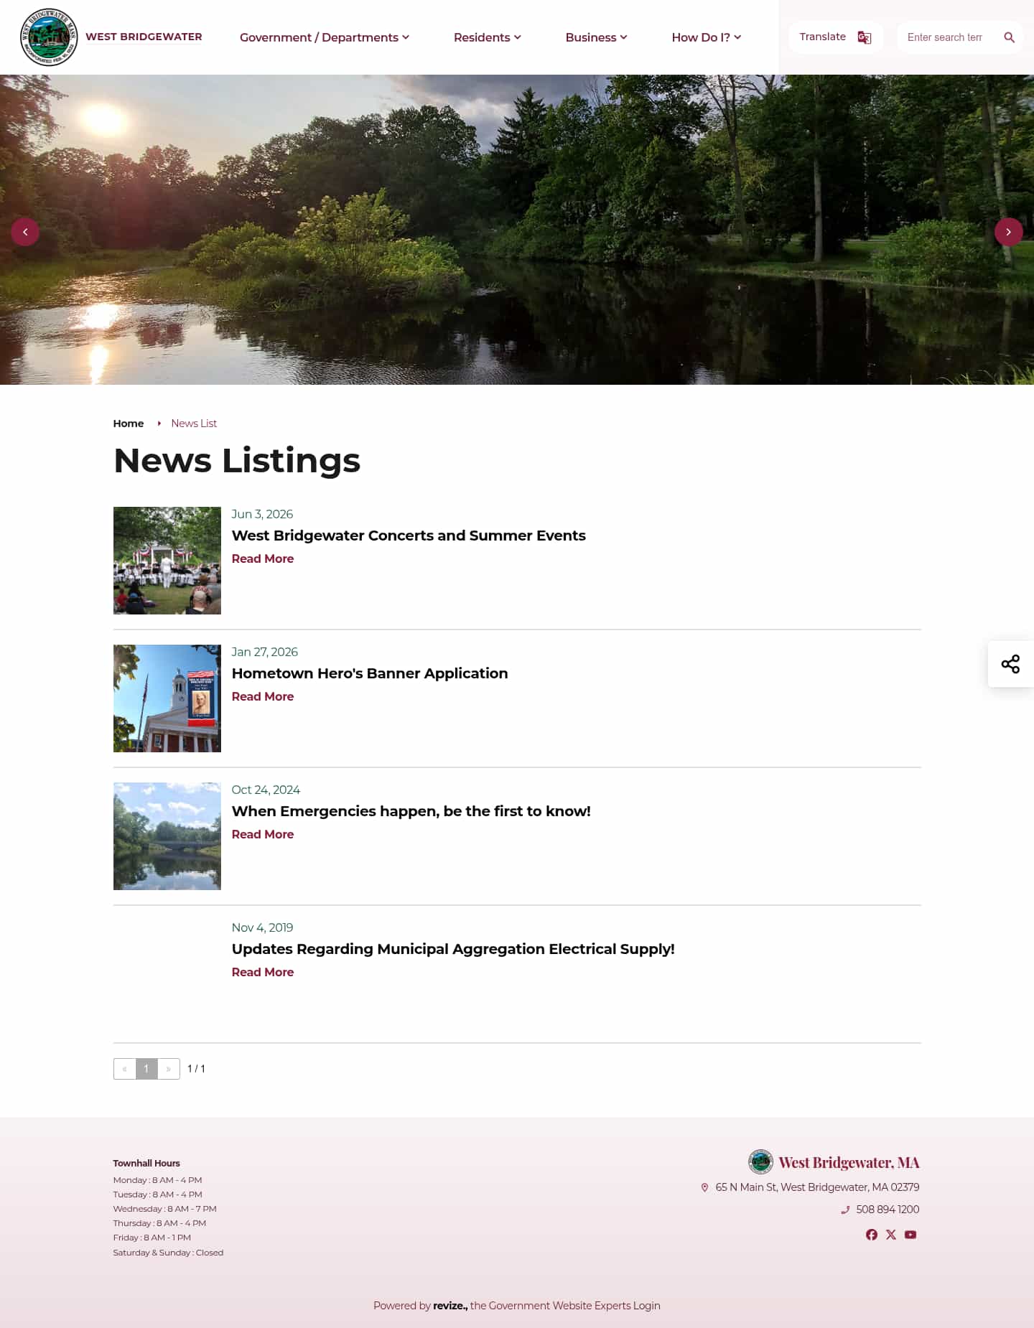Click the breadcrumb arrow separator after Home
1034x1328 pixels.
click(x=159, y=424)
